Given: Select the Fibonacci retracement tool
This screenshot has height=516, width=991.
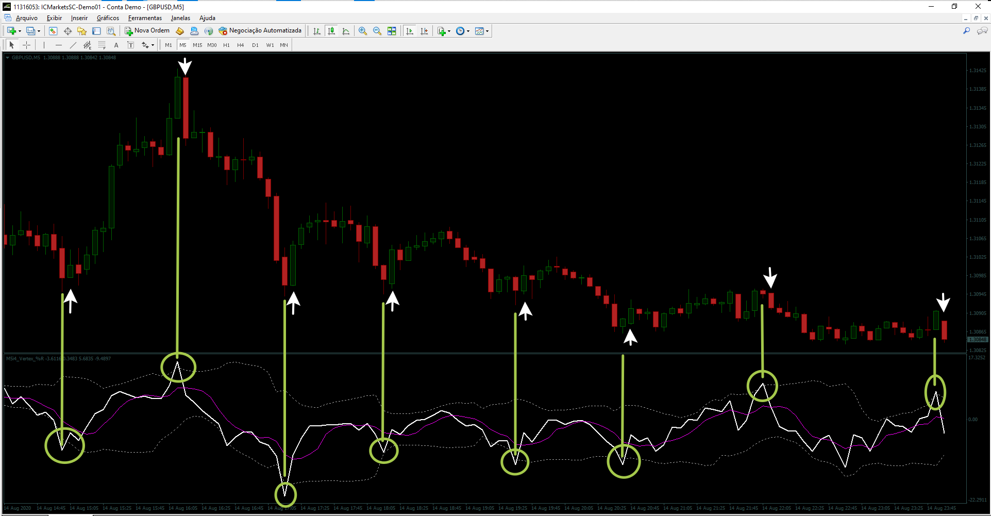Looking at the screenshot, I should [x=102, y=45].
